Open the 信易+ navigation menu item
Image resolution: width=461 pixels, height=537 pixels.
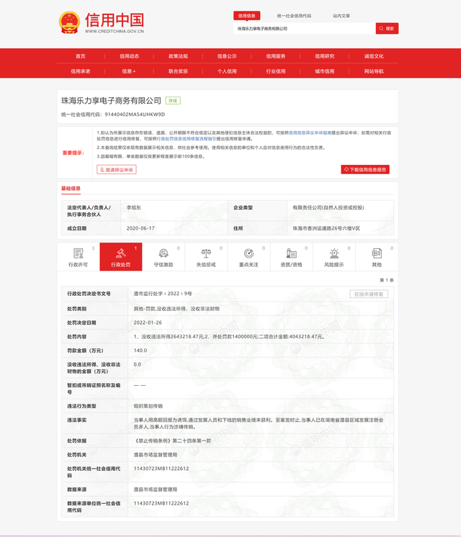(x=129, y=71)
